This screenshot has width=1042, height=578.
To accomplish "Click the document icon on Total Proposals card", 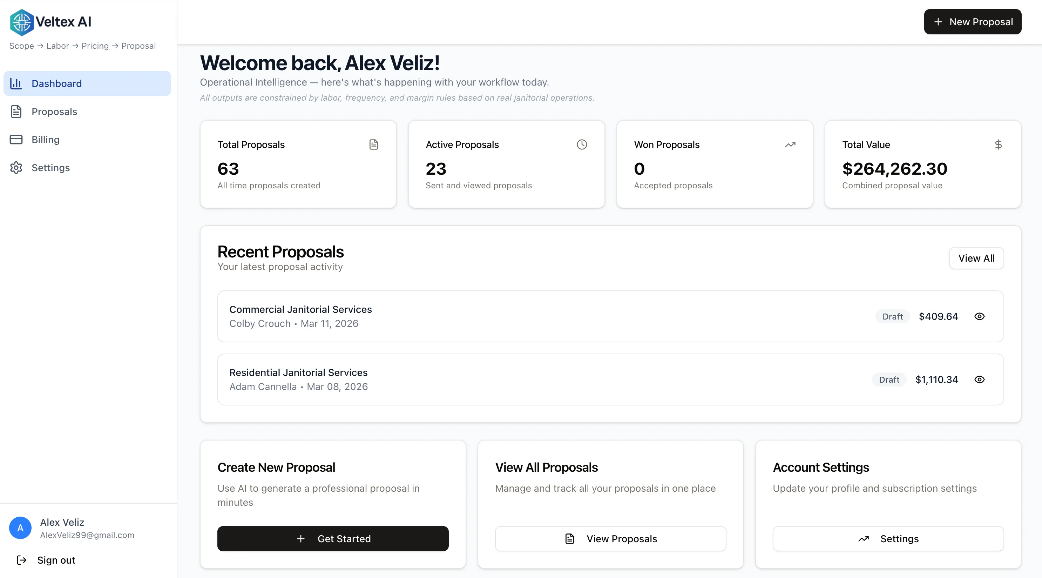I will point(373,144).
